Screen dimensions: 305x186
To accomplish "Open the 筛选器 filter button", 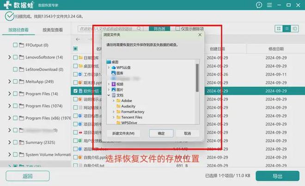I will (x=159, y=29).
